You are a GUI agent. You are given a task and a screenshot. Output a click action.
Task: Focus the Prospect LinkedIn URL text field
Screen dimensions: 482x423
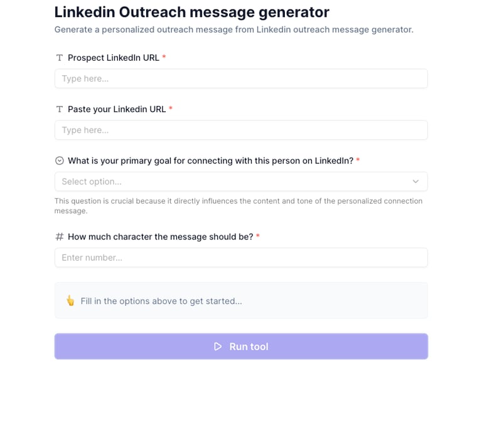tap(241, 79)
